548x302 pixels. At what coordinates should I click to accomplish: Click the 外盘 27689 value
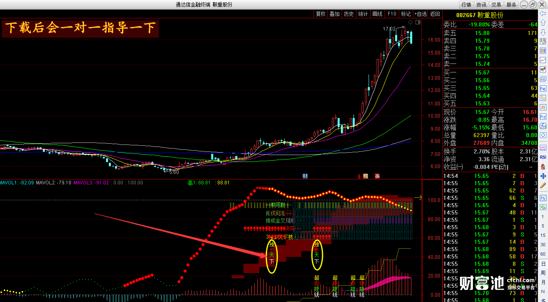[481, 143]
